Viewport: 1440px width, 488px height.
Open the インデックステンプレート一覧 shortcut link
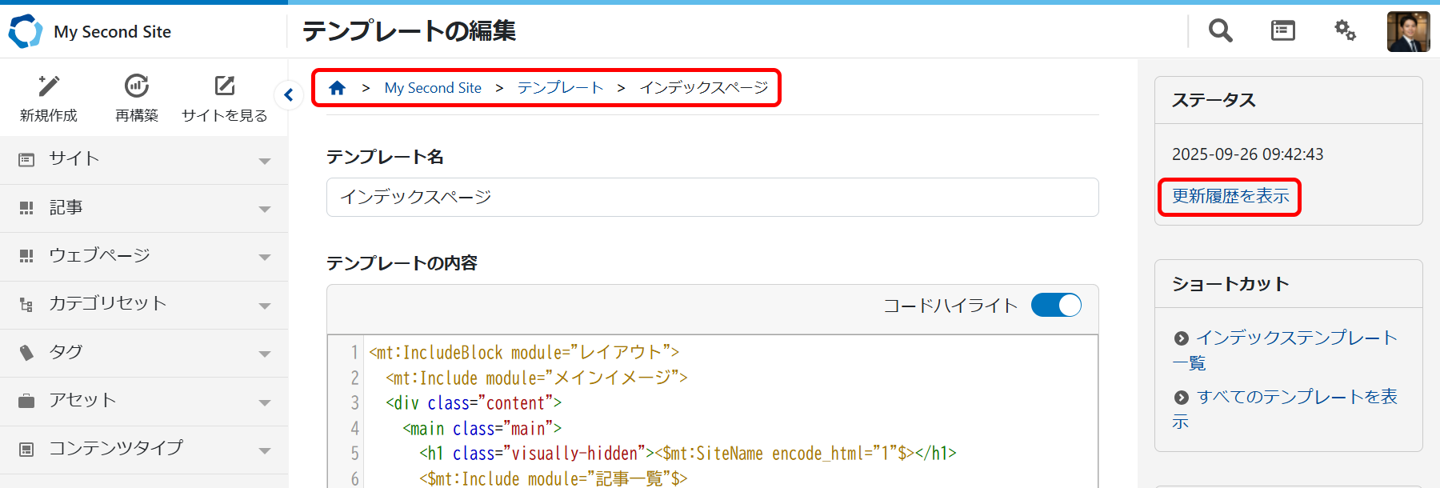click(1295, 338)
